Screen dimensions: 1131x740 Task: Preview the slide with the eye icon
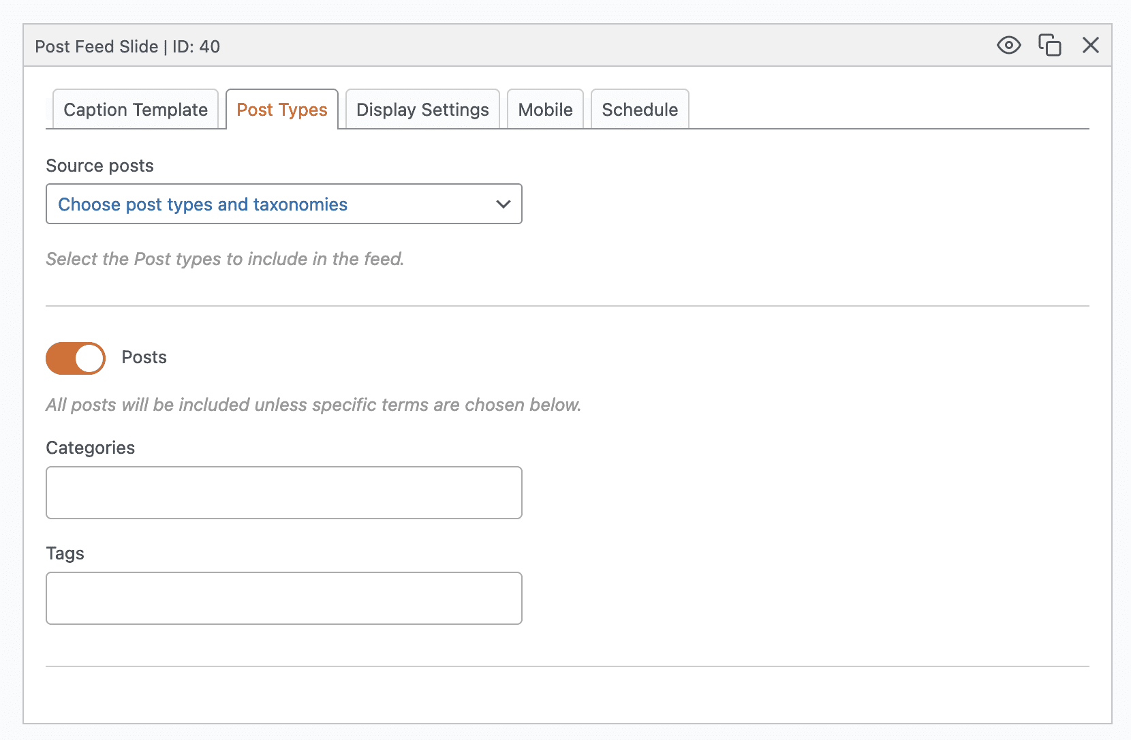point(1008,46)
